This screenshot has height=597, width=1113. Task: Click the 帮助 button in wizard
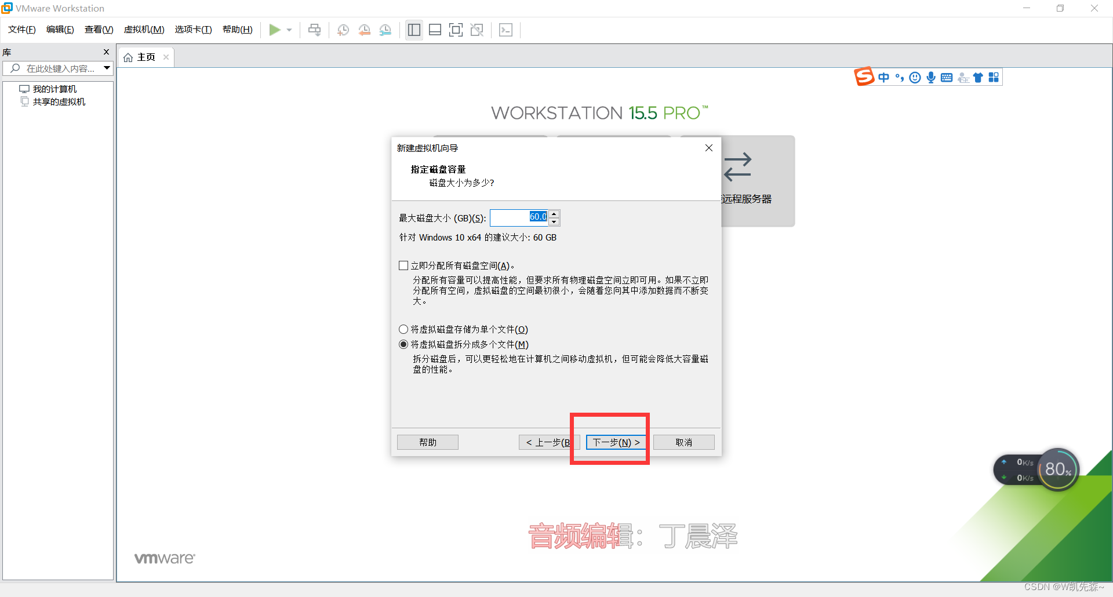pyautogui.click(x=428, y=442)
